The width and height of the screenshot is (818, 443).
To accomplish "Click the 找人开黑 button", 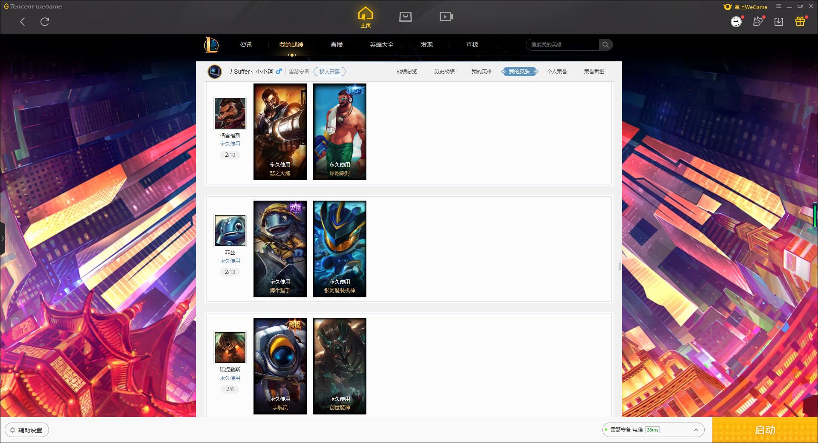I will click(x=329, y=72).
